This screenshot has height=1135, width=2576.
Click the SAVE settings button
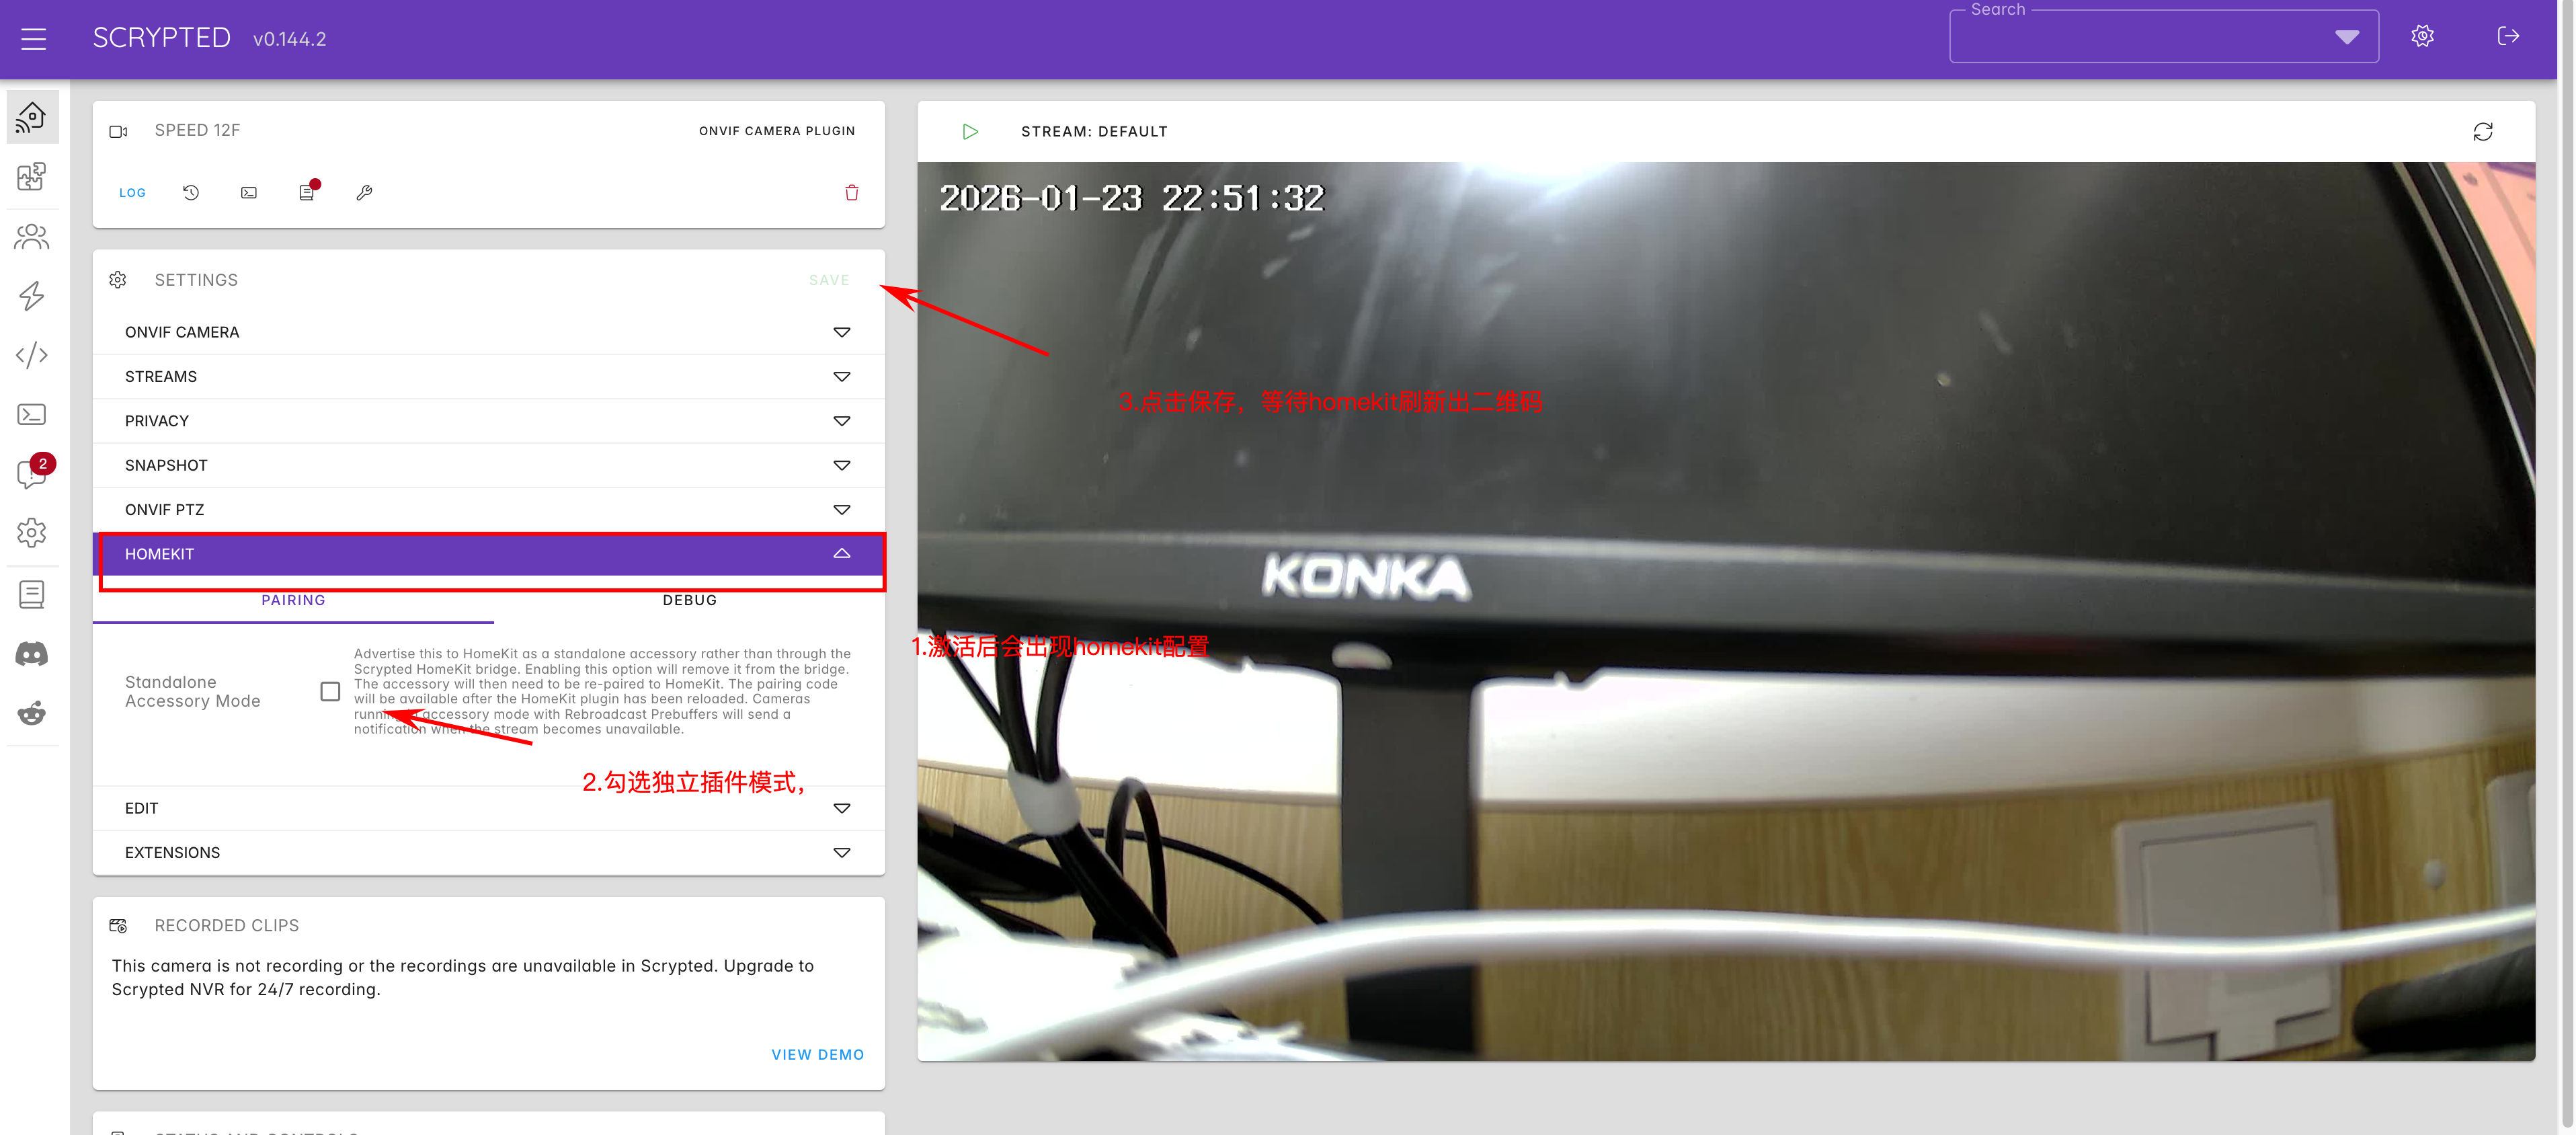coord(828,280)
